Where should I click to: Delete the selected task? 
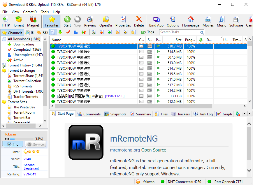tap(139, 22)
